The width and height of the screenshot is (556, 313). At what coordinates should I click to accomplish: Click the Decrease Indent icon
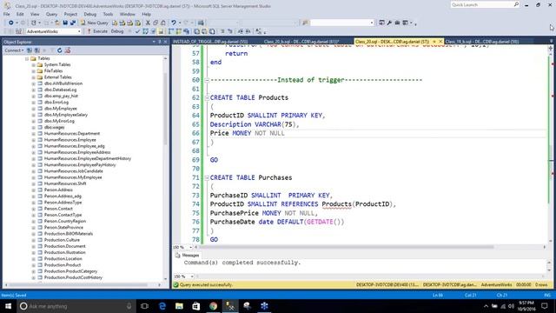[x=241, y=31]
